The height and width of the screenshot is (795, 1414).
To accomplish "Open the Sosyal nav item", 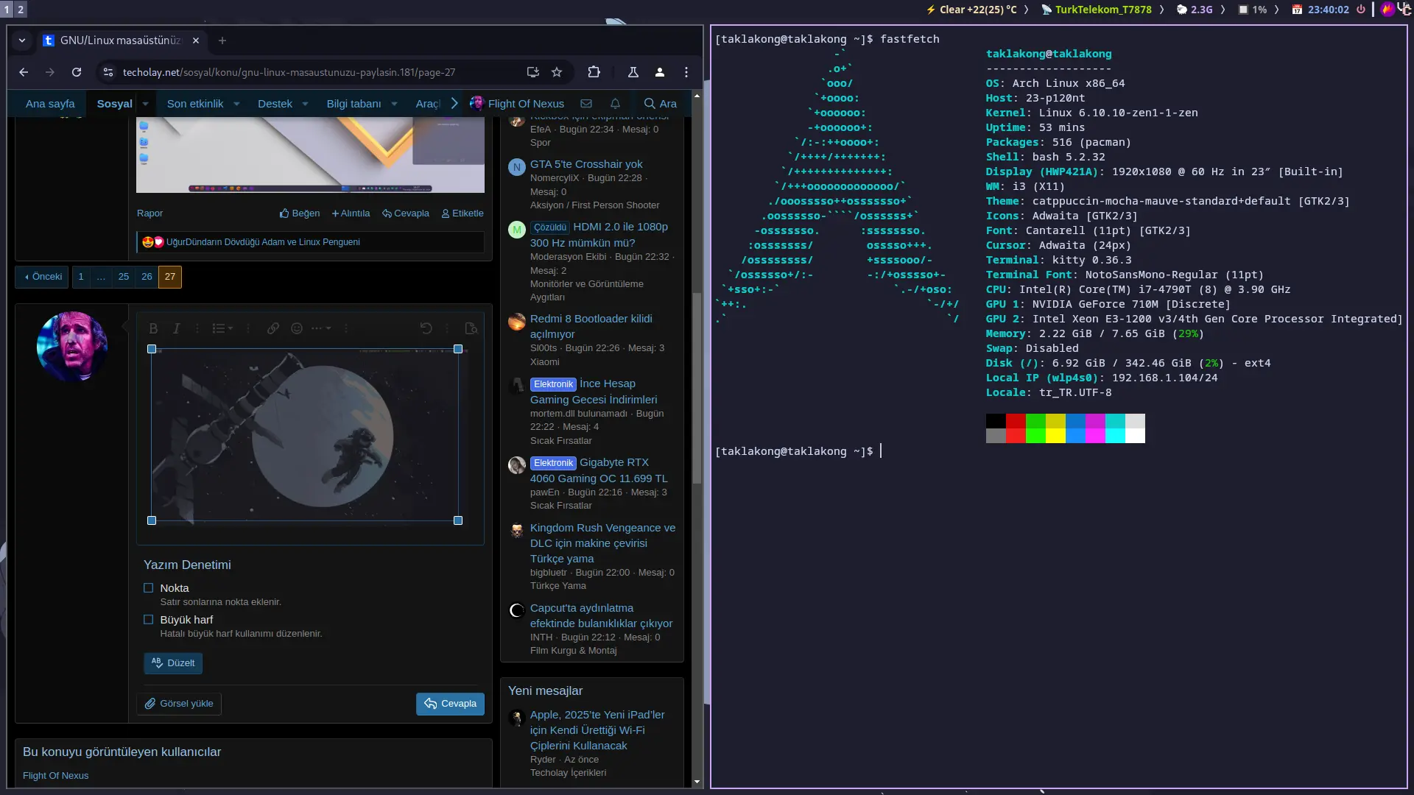I will 115,104.
